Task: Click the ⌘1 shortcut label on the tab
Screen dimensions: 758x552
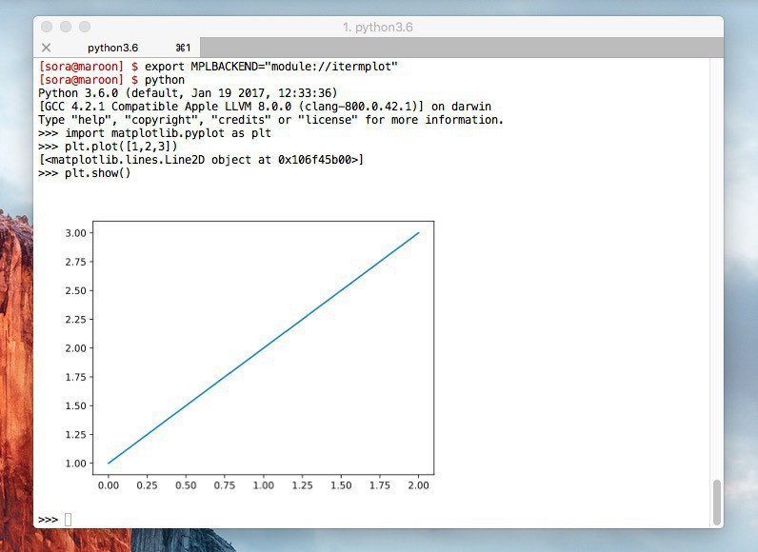Action: (183, 48)
